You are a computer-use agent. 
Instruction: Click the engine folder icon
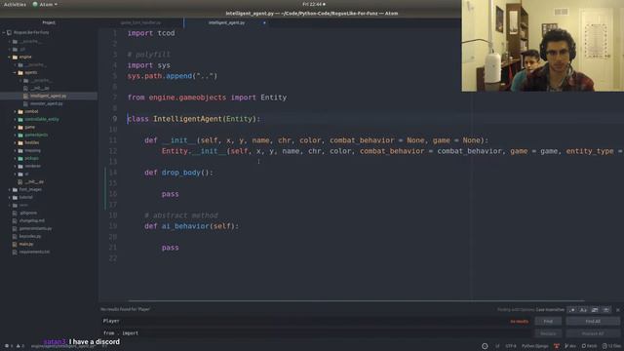click(16, 57)
